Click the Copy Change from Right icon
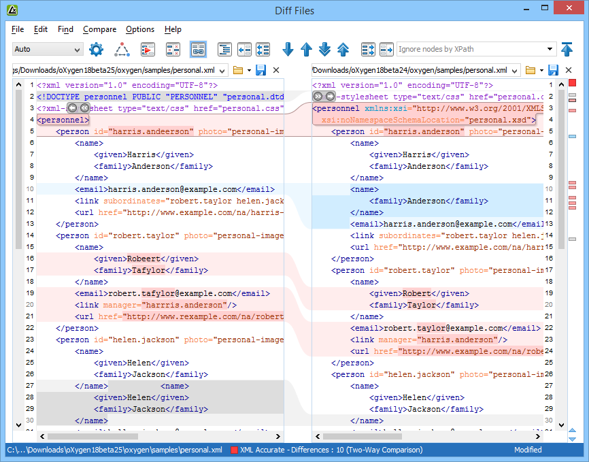Image resolution: width=589 pixels, height=462 pixels. 243,50
